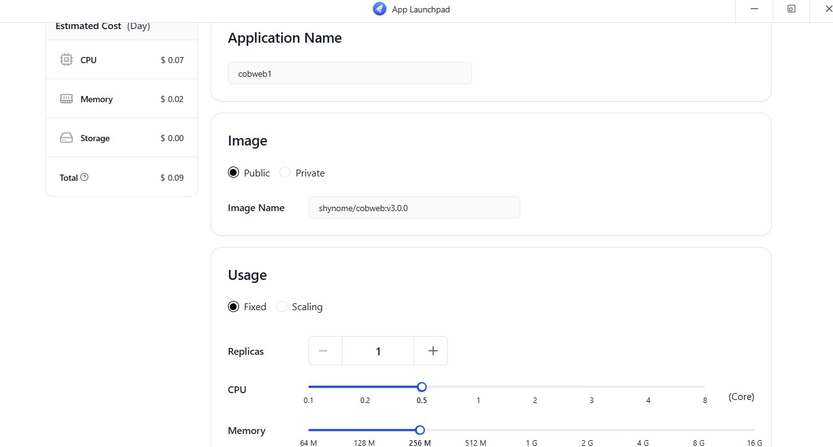Click the App Launchpad rocket icon
The height and width of the screenshot is (447, 833).
(x=379, y=9)
